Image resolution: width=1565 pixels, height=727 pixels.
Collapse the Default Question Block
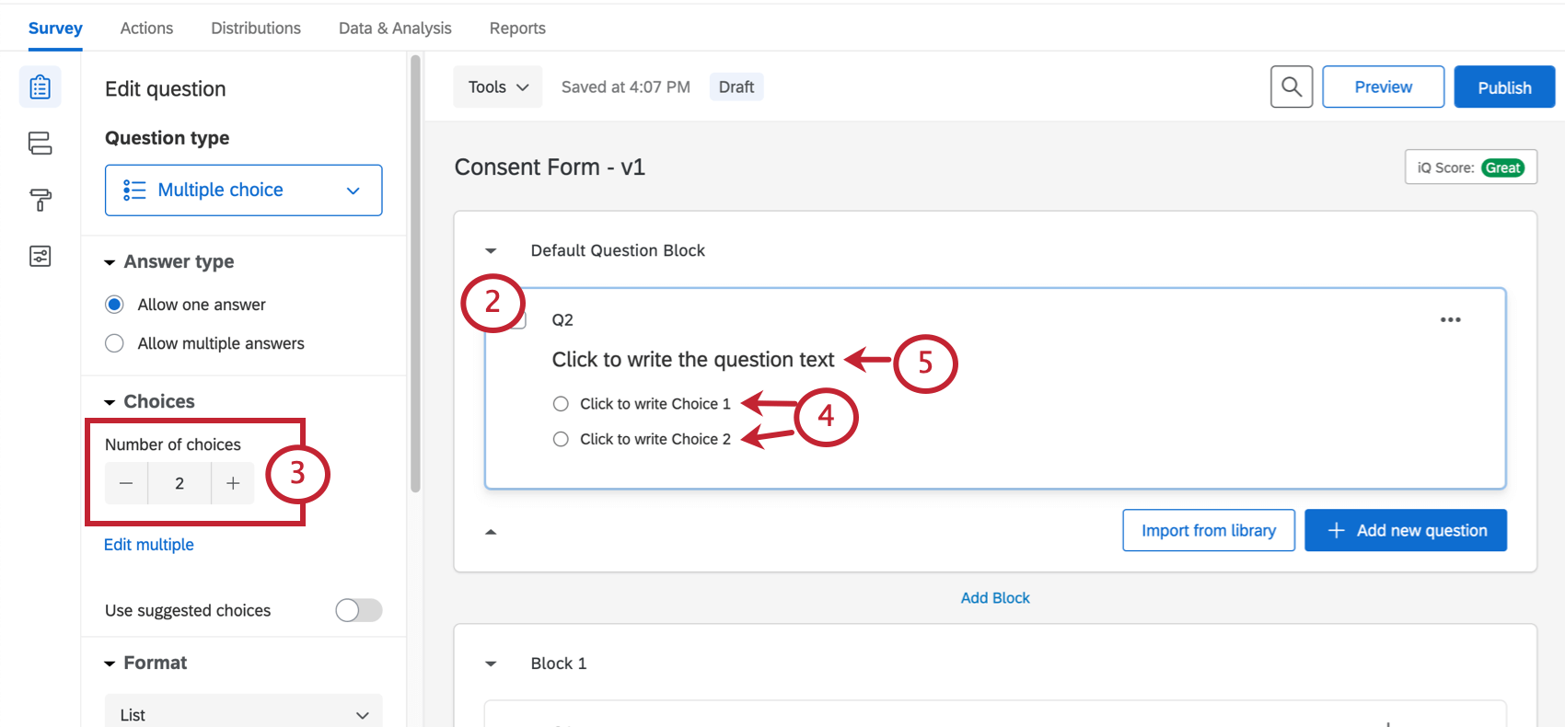coord(491,250)
